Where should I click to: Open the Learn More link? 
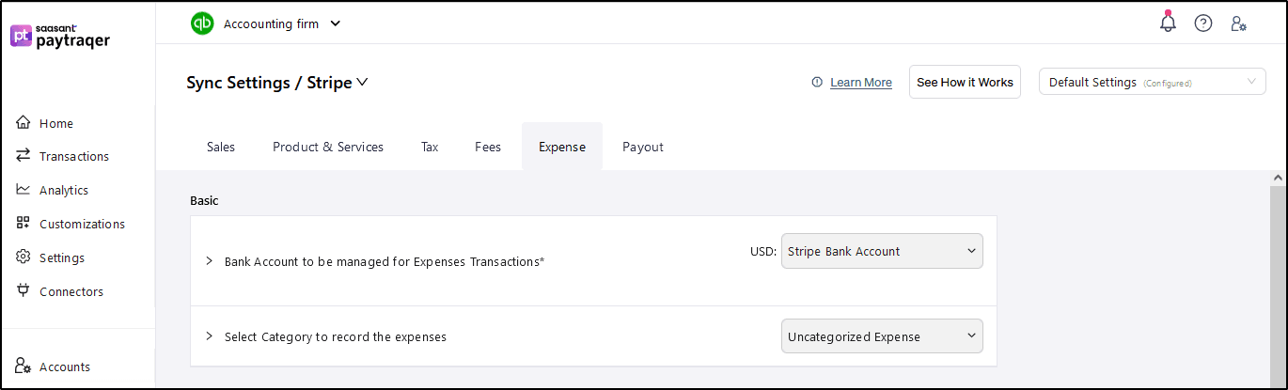pyautogui.click(x=860, y=83)
